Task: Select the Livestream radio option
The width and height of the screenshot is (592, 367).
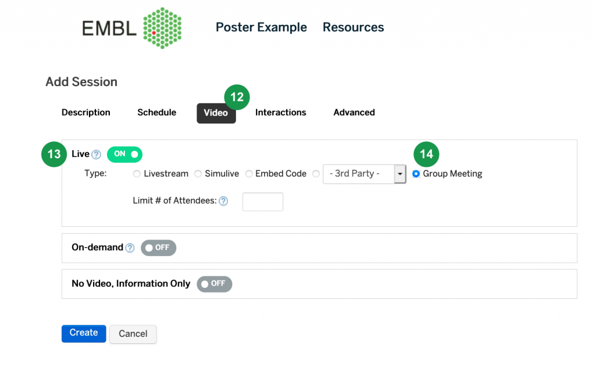Action: pyautogui.click(x=136, y=174)
